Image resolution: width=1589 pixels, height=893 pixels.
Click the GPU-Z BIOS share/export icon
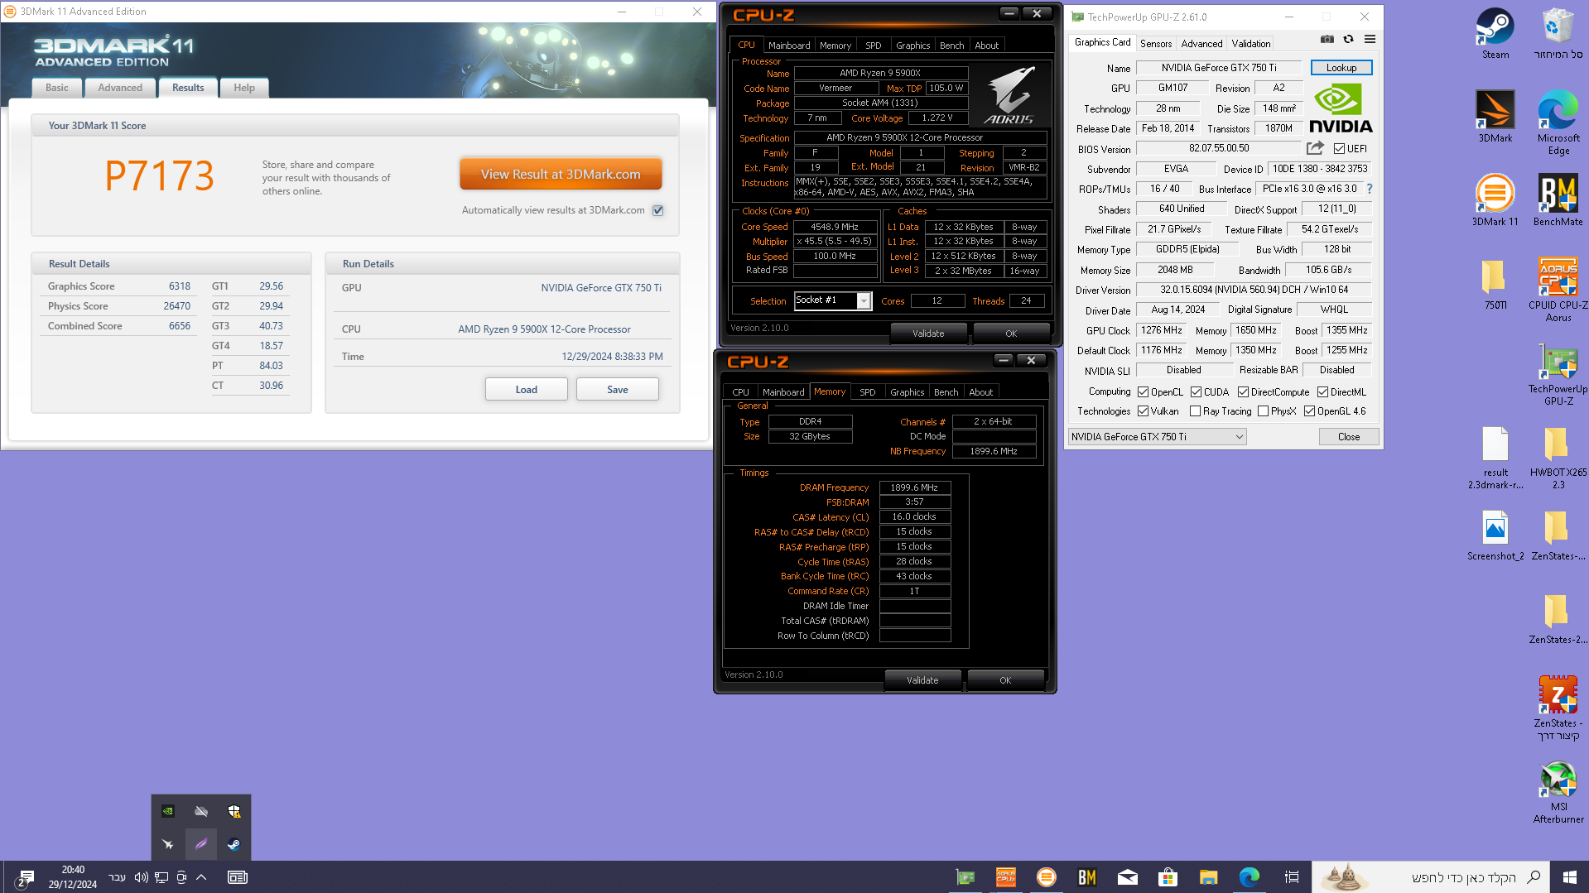(1315, 148)
